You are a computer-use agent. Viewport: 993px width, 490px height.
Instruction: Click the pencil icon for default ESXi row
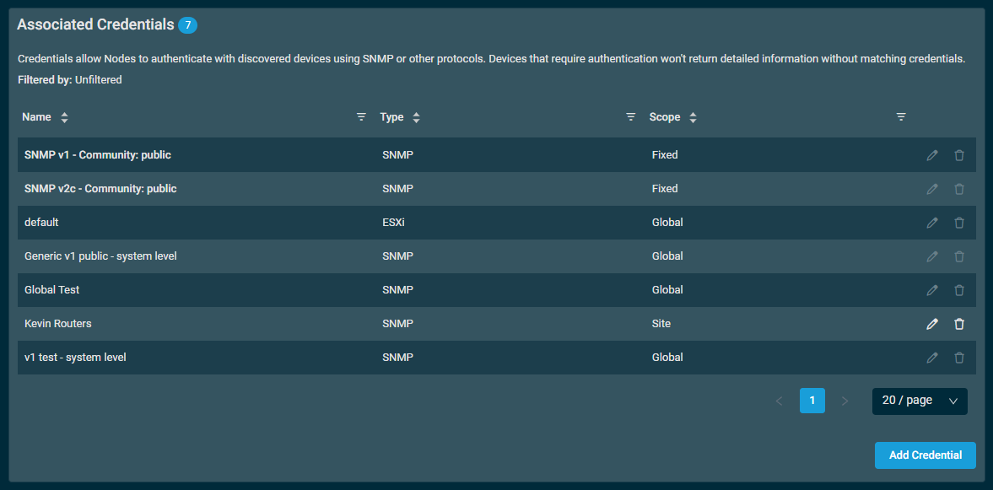pos(931,222)
